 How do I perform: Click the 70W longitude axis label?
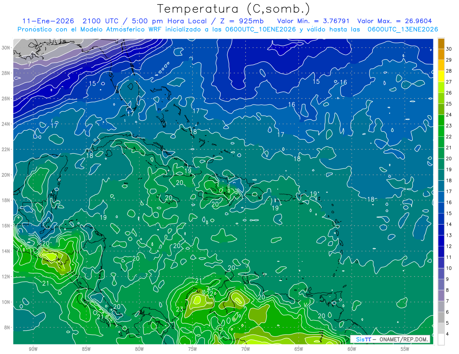tap(246, 349)
